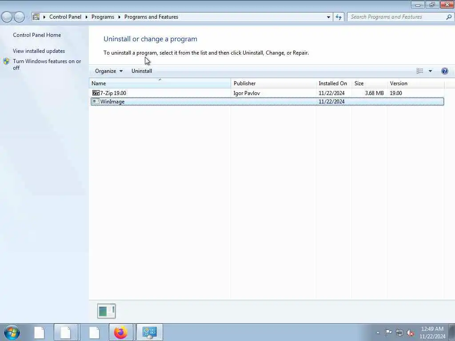Select the Control Panel taskbar icon
This screenshot has height=341, width=455.
pyautogui.click(x=149, y=332)
